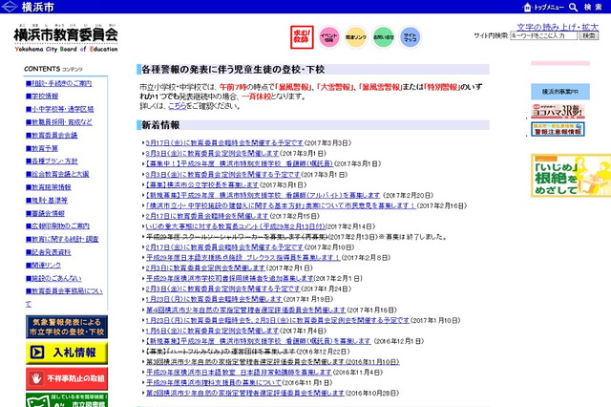Open the 気象警報発表による市立学校の登校・下校 banner
This screenshot has width=611, height=407.
click(67, 327)
